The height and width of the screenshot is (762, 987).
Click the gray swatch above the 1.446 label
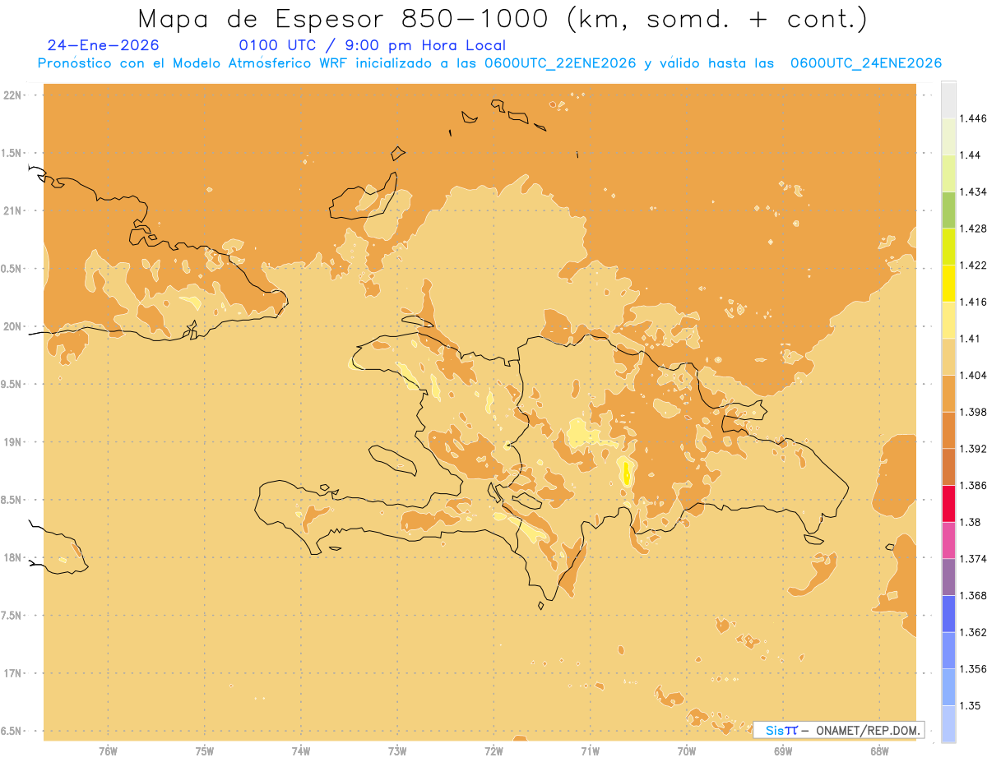pyautogui.click(x=948, y=99)
